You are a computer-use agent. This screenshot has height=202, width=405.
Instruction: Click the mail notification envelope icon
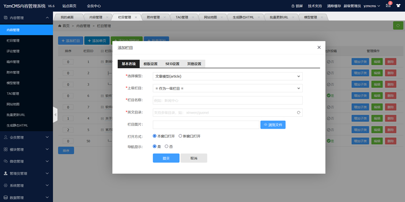pyautogui.click(x=388, y=6)
